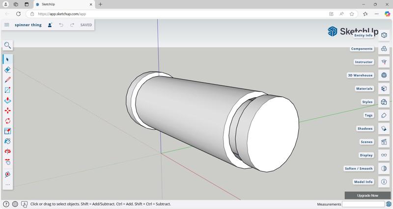The image size is (393, 209).
Task: Open the Copilot sidebar icon
Action: click(x=387, y=14)
